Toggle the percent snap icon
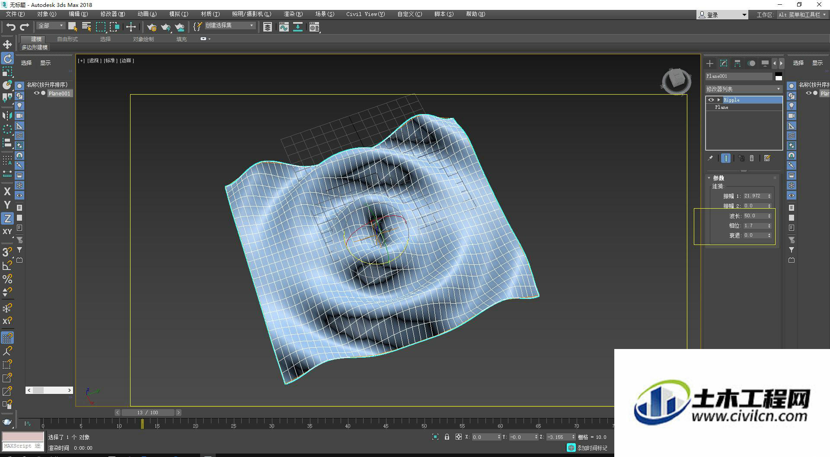 tap(7, 279)
